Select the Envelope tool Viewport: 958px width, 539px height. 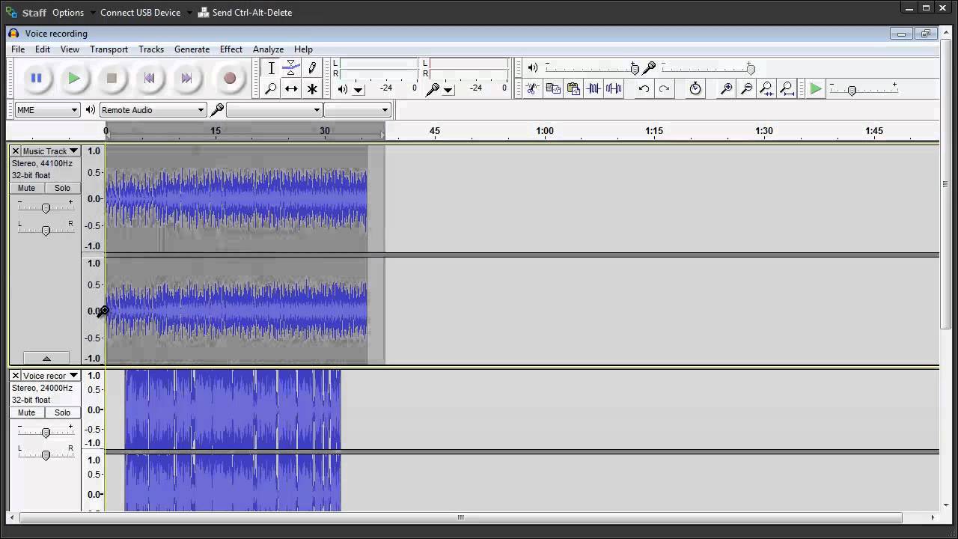click(291, 68)
